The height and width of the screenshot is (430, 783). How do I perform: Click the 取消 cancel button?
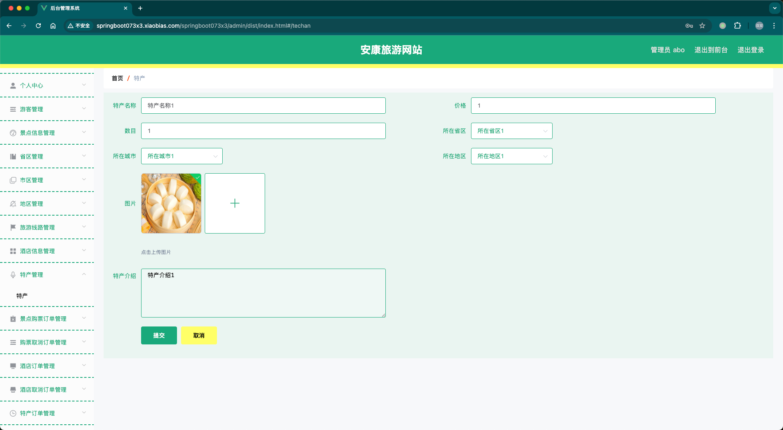click(199, 335)
